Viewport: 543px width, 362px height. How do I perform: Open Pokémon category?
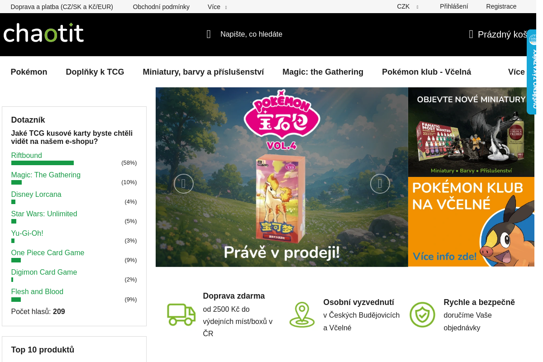tap(29, 72)
